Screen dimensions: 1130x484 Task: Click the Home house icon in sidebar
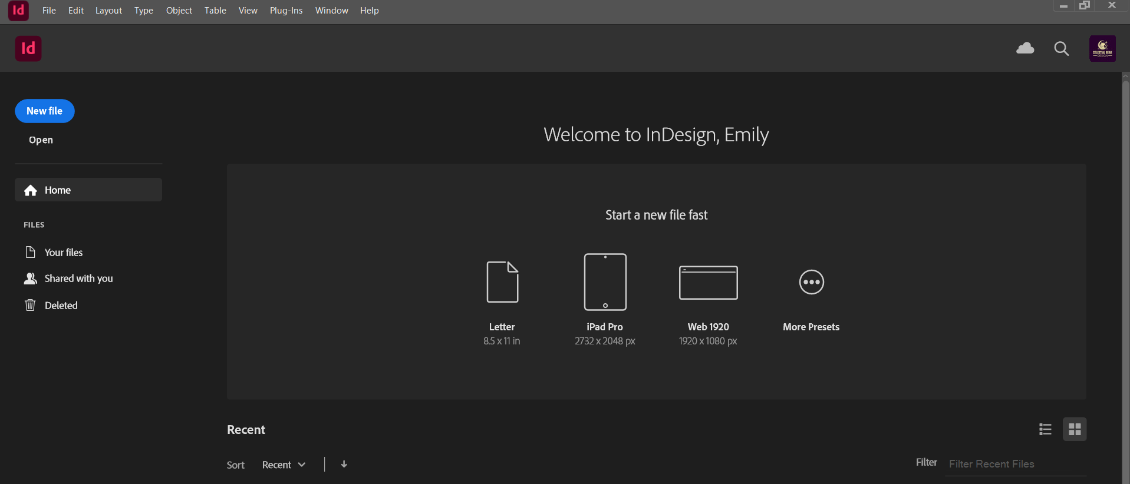(31, 190)
